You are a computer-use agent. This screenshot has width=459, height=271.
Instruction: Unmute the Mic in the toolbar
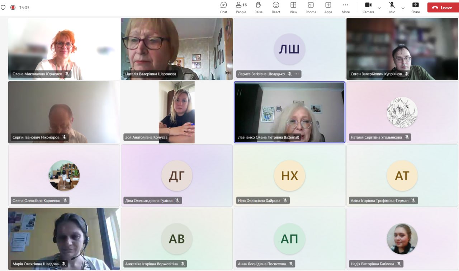coord(392,8)
